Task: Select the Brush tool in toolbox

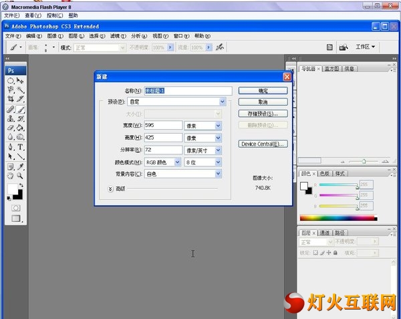Action: coord(20,110)
